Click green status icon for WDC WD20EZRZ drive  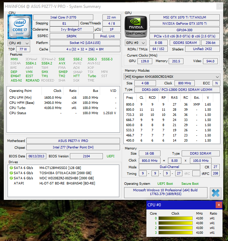(x=11, y=178)
